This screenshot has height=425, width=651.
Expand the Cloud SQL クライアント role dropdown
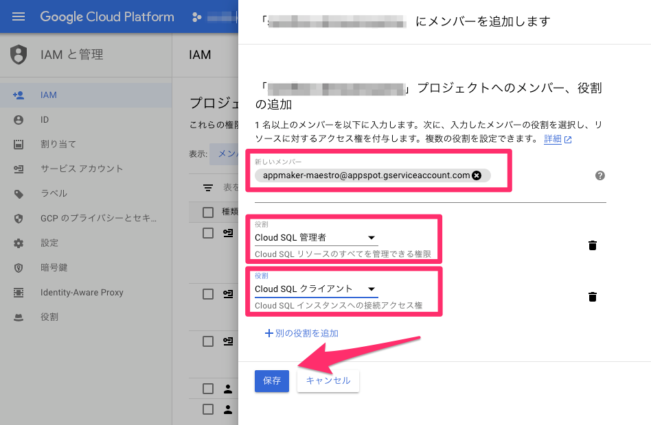point(317,289)
